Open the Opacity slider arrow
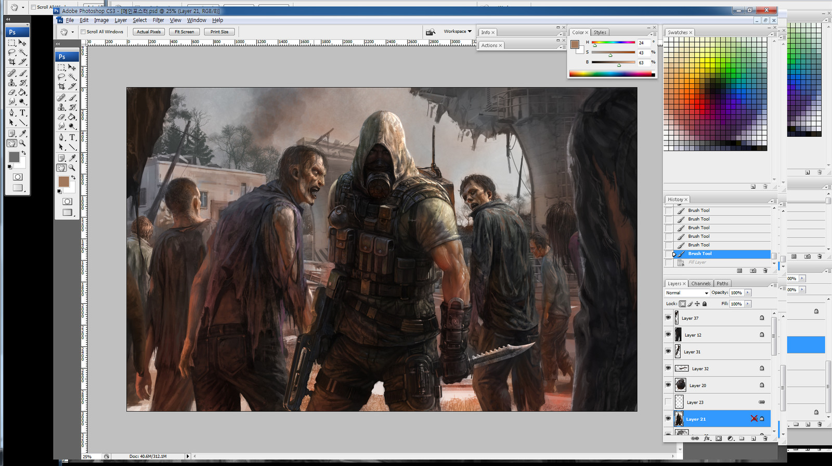832x466 pixels. click(748, 293)
